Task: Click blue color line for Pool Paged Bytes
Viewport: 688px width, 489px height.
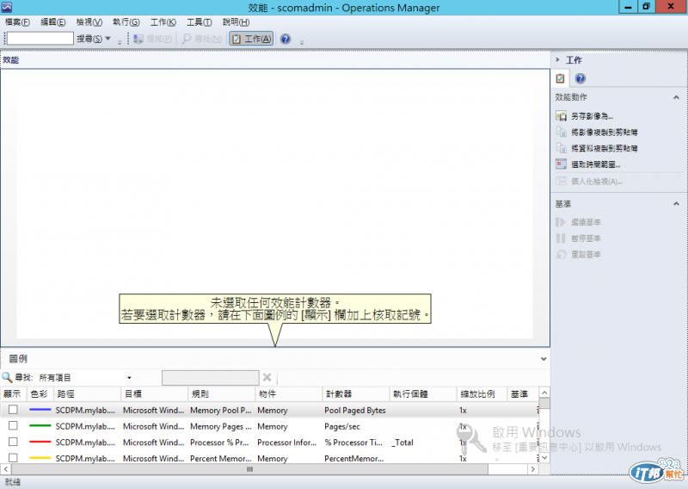Action: pos(40,410)
